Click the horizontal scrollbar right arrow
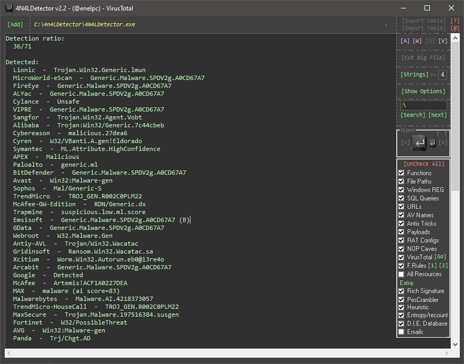The height and width of the screenshot is (364, 464). point(446,353)
